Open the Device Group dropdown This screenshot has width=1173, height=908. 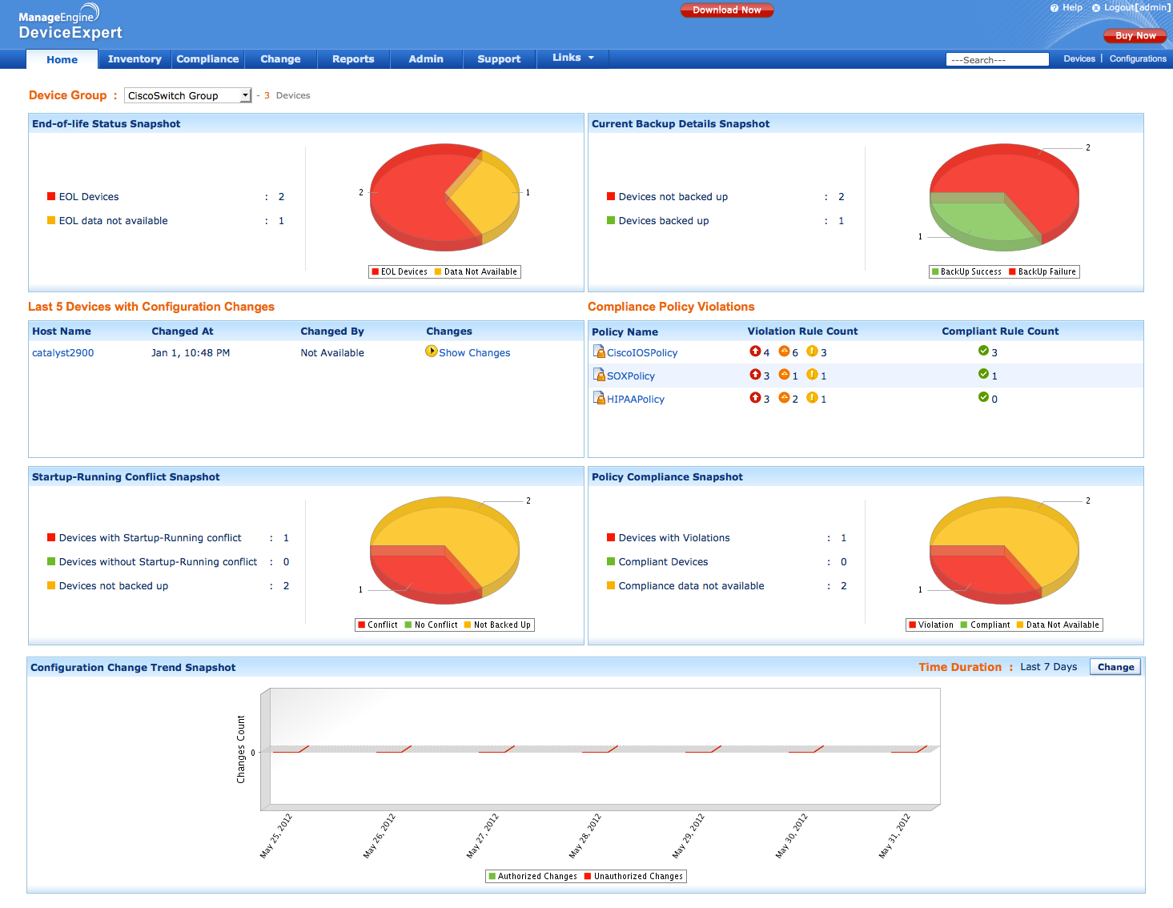click(188, 95)
